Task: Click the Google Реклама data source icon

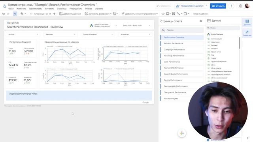Action: [x=208, y=34]
